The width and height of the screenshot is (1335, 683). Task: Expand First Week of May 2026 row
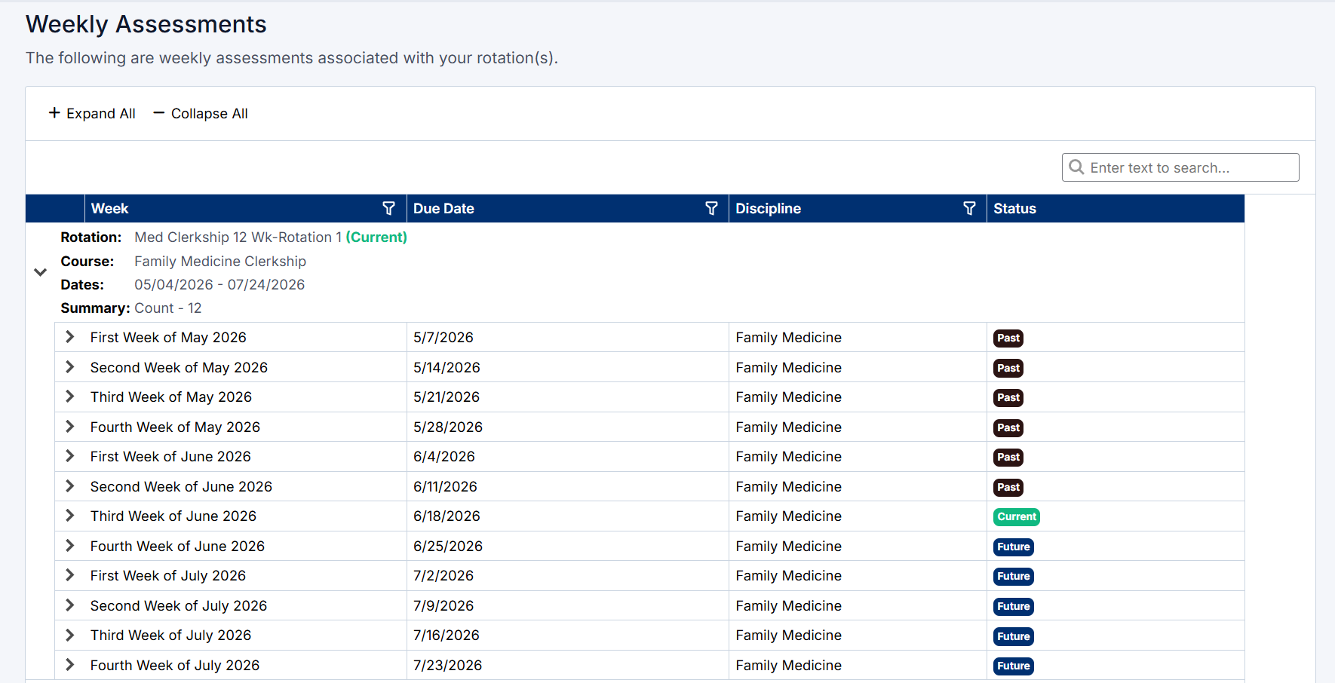pyautogui.click(x=70, y=337)
